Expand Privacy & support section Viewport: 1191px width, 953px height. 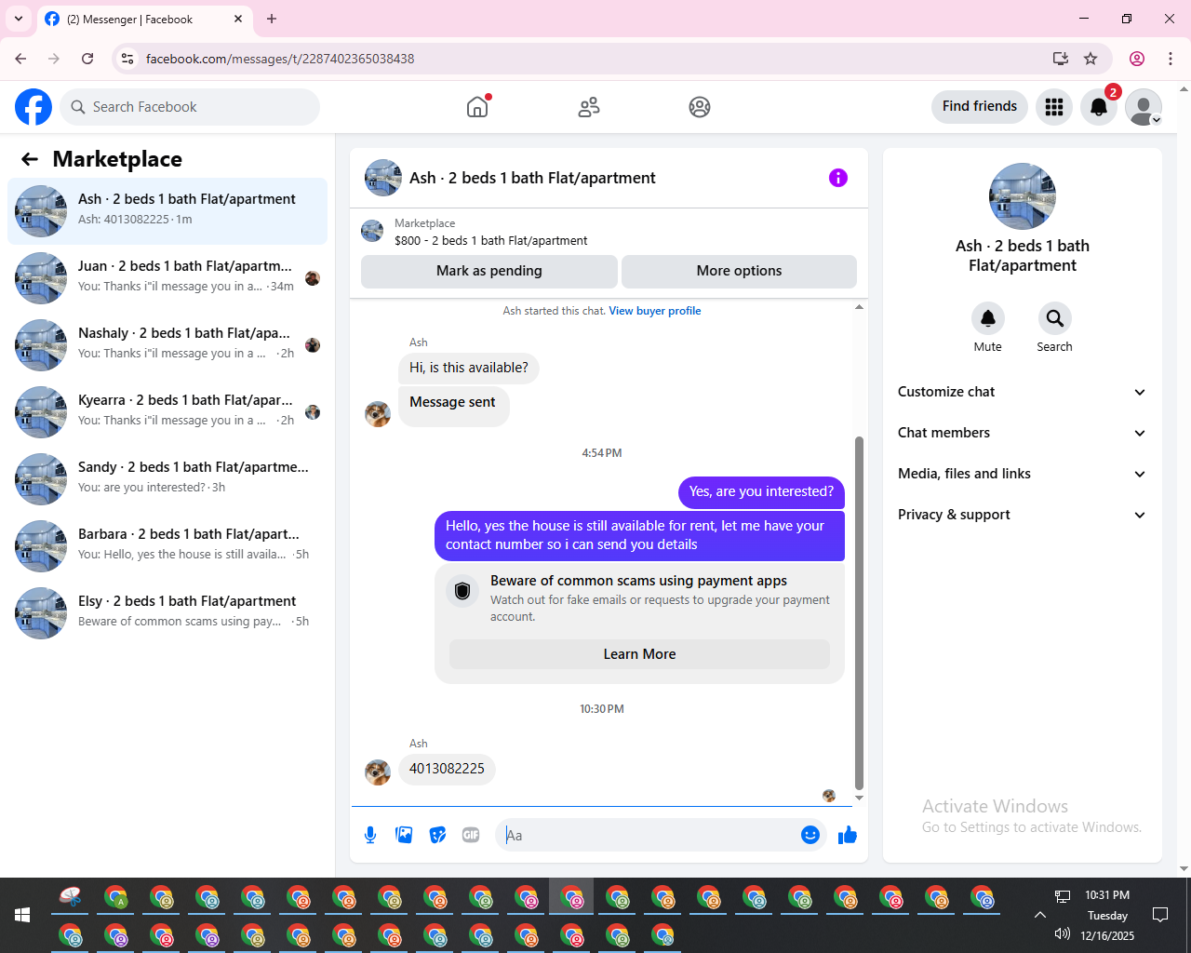[x=1023, y=515]
